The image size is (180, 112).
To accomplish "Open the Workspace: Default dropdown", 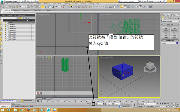I will pyautogui.click(x=12, y=1).
